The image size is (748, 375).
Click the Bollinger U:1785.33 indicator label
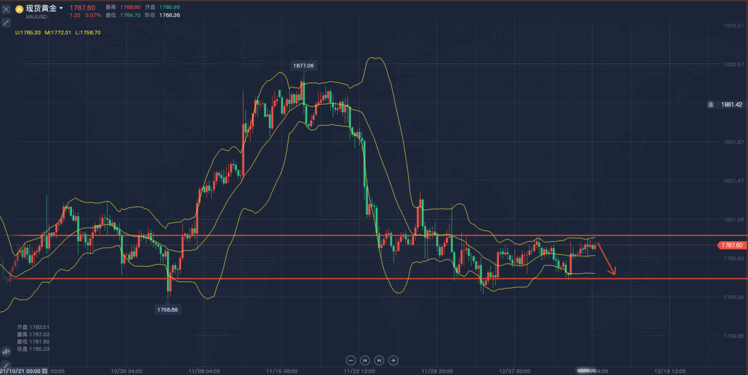point(28,32)
